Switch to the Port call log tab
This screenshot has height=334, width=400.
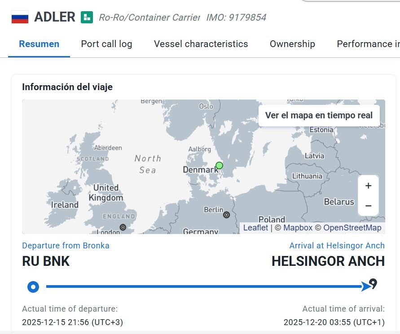106,44
